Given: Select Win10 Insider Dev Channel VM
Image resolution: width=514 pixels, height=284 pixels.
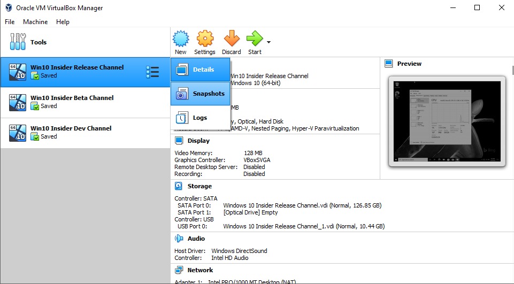Looking at the screenshot, I should 71,132.
